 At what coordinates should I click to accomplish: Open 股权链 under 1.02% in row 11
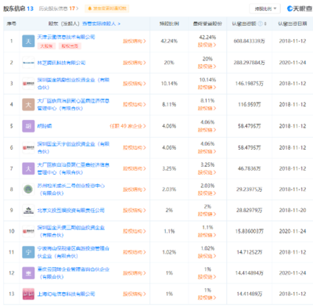tap(207, 256)
